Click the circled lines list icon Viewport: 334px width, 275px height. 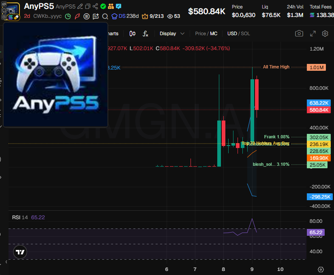[x=86, y=16]
